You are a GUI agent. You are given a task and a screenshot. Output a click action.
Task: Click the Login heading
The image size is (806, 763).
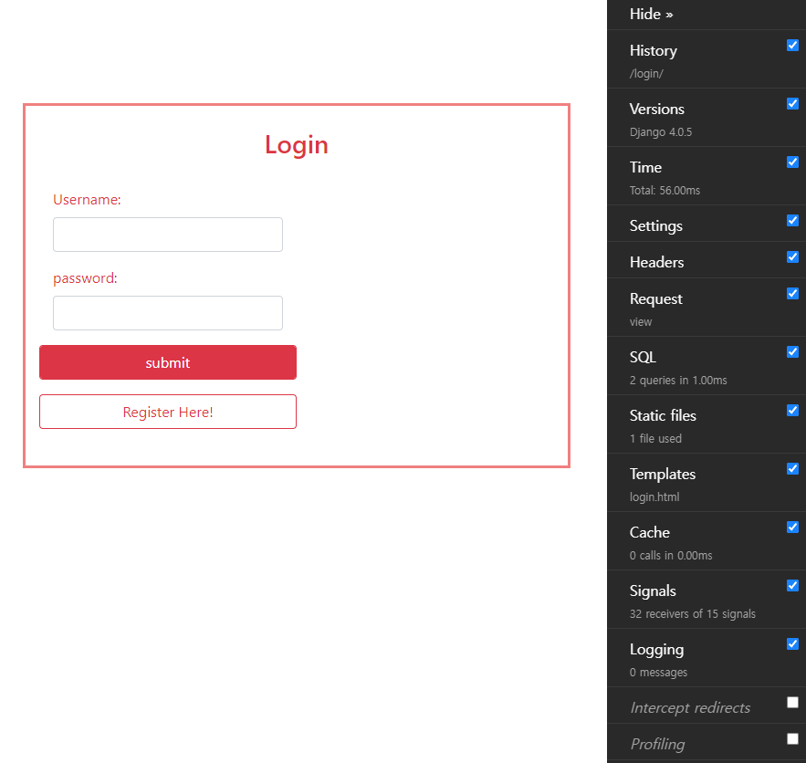297,145
